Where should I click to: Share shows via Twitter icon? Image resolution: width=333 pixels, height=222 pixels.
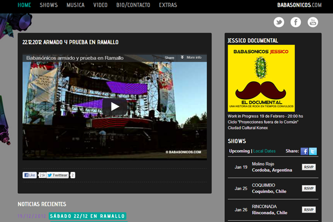pyautogui.click(x=313, y=152)
